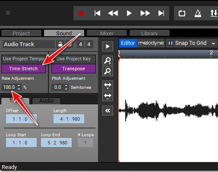Zoom out with the magnifier minus icon
The width and height of the screenshot is (218, 172).
coord(107,71)
